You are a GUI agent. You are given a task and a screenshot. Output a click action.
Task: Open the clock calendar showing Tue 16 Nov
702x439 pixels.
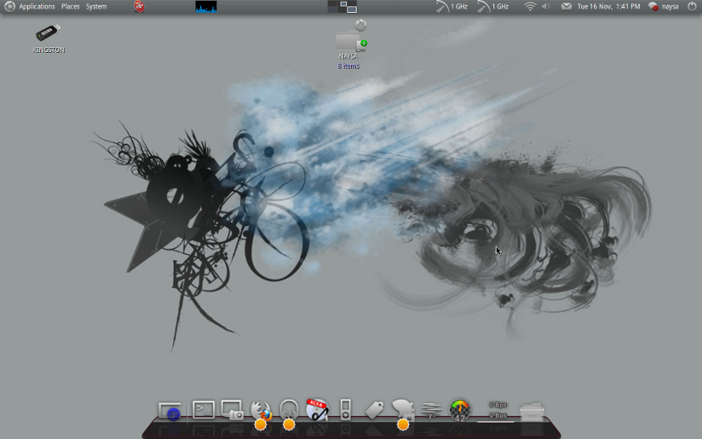(x=608, y=6)
